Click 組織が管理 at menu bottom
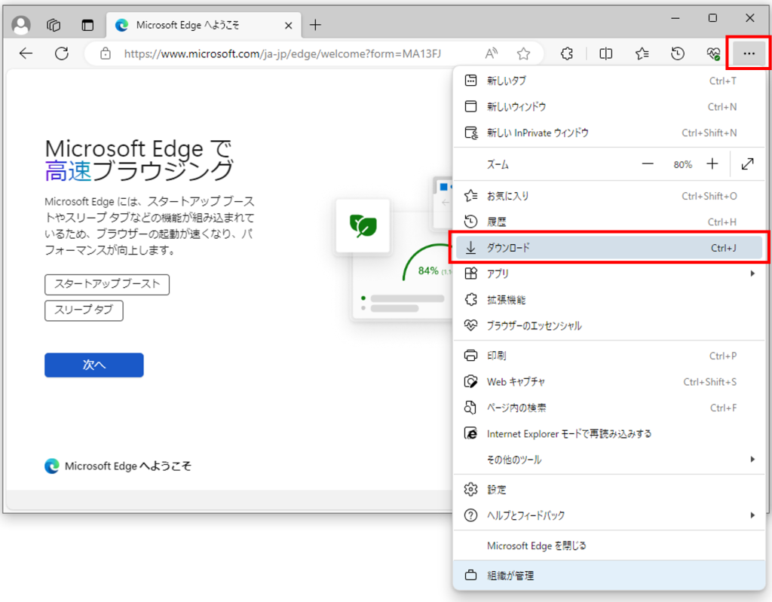 point(608,576)
